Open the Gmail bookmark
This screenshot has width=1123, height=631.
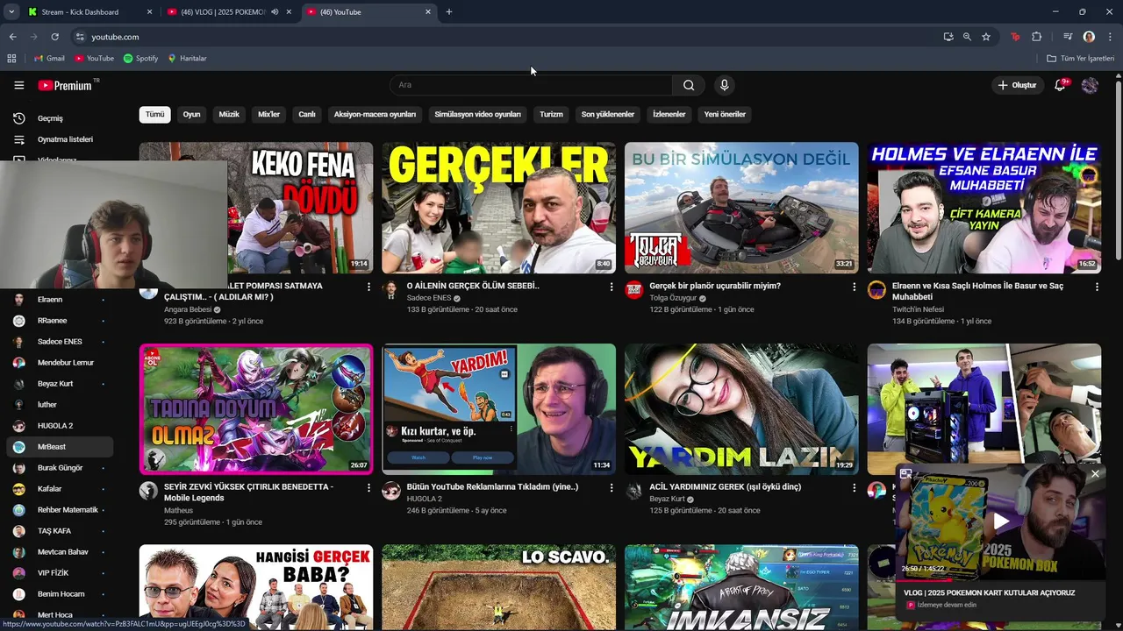click(x=49, y=58)
